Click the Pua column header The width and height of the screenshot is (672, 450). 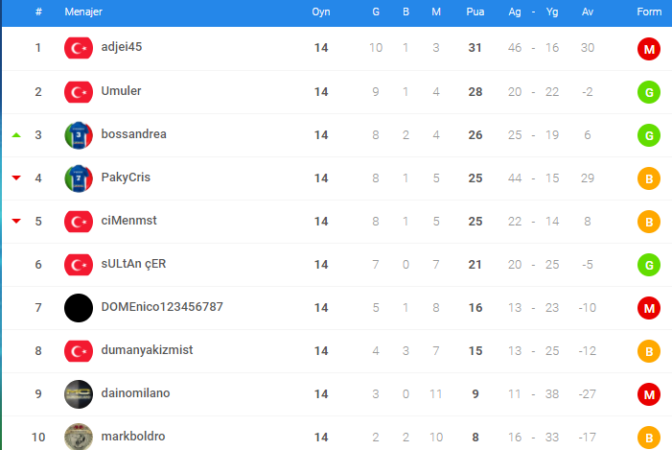[x=475, y=12]
